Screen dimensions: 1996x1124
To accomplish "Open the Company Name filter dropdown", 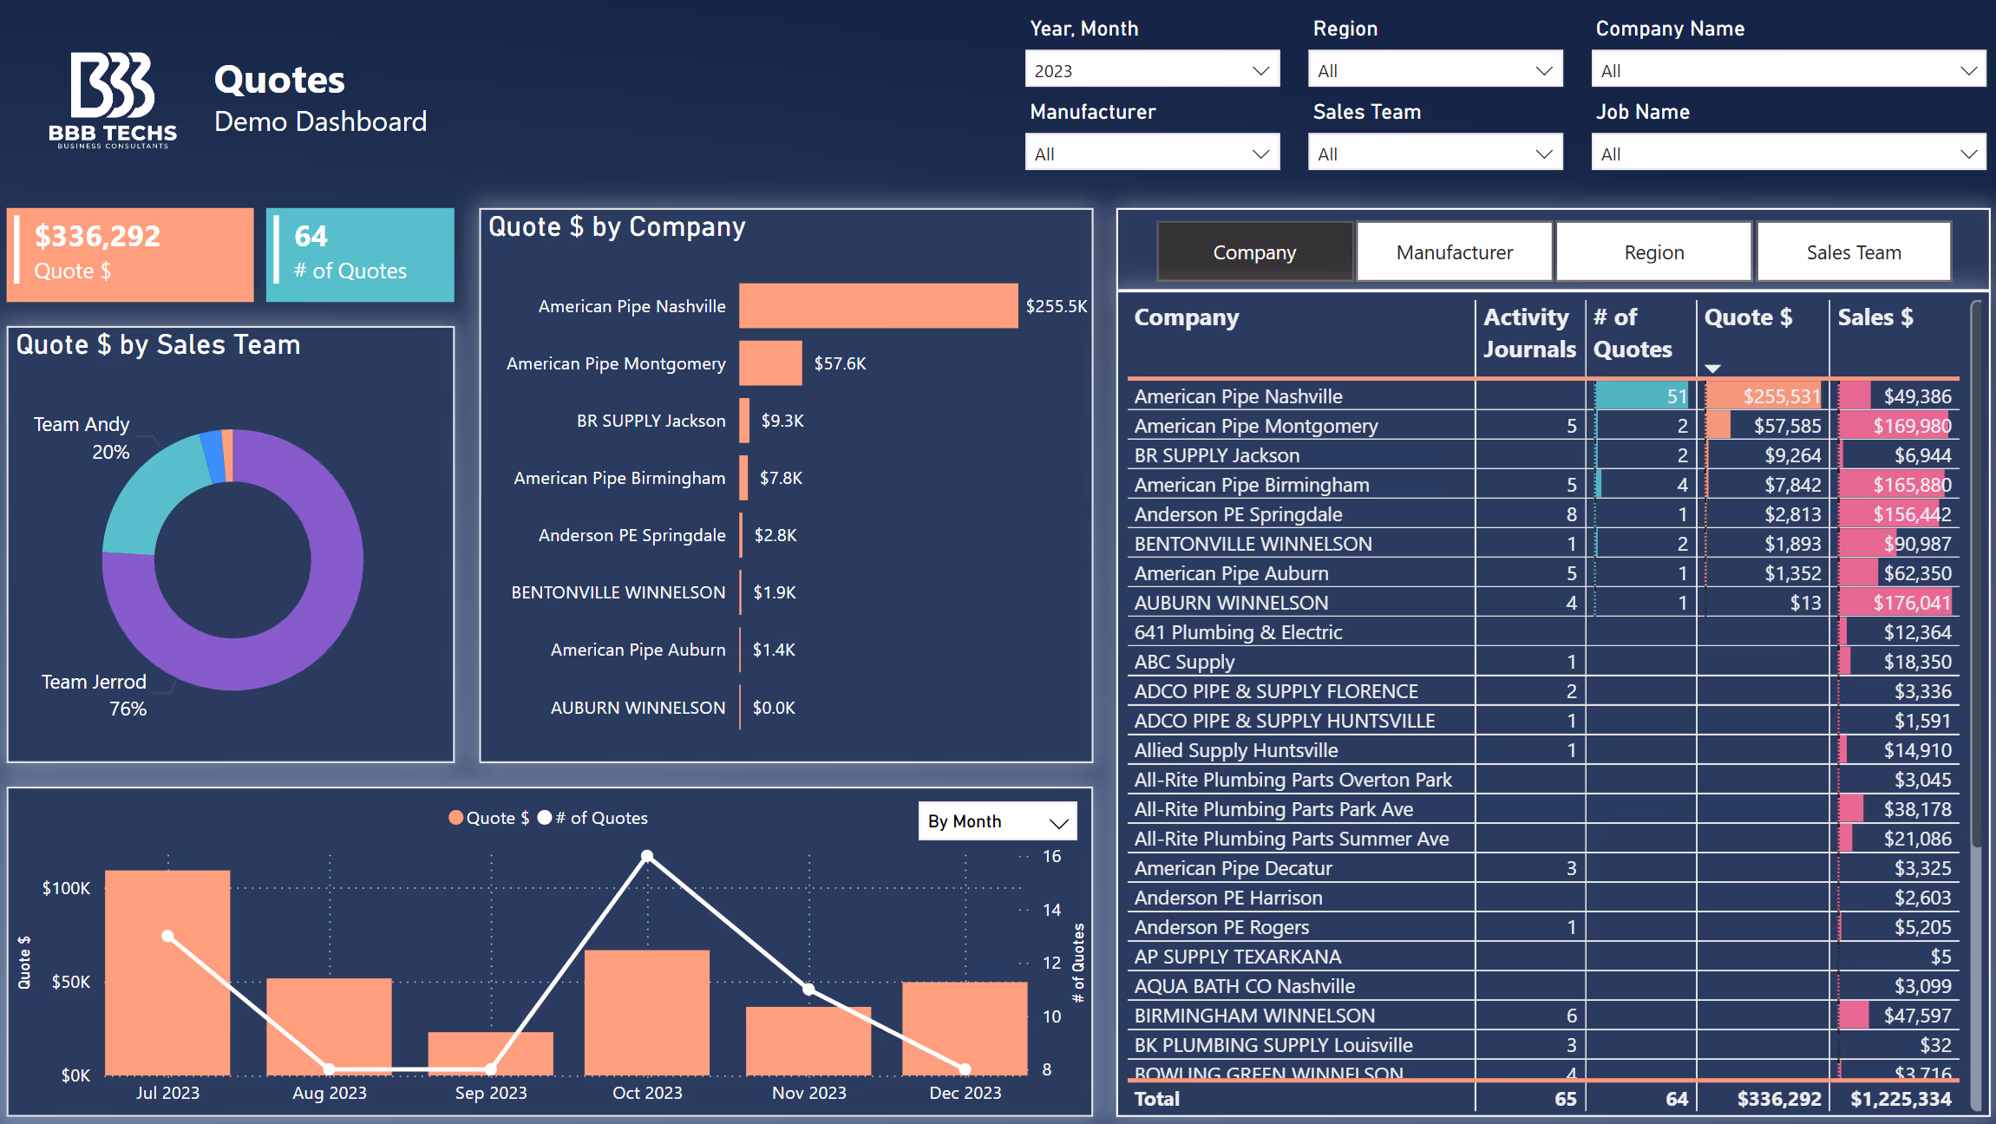I will pyautogui.click(x=1788, y=71).
